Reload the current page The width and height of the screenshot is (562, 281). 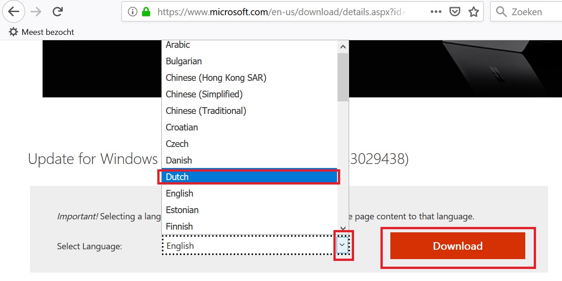(57, 12)
